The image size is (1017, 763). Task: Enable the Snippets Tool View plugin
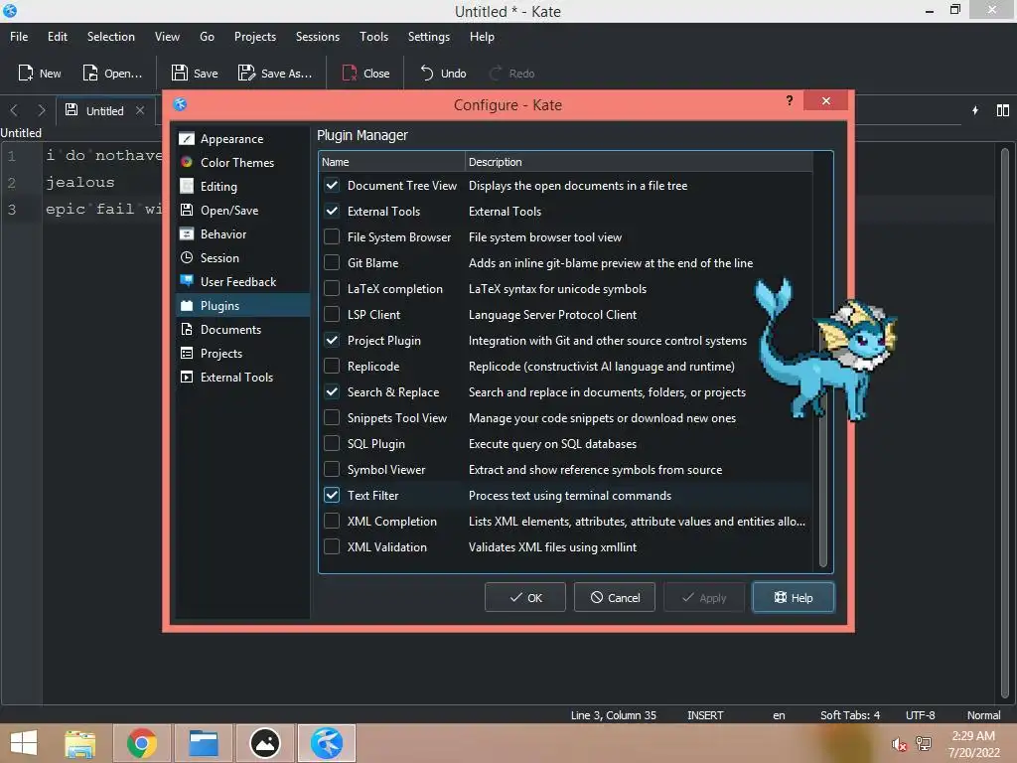pyautogui.click(x=332, y=418)
